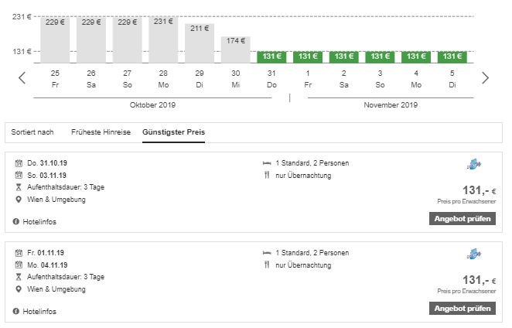The height and width of the screenshot is (328, 512).
Task: Click info icon beside first Hotelinfos
Action: coord(16,222)
